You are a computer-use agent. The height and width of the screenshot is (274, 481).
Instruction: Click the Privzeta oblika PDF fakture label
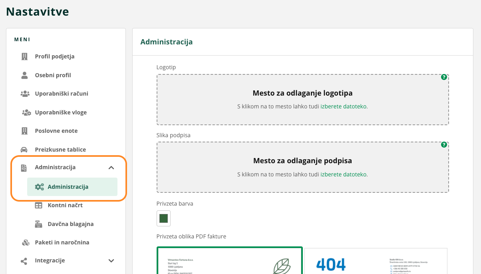[x=191, y=236]
